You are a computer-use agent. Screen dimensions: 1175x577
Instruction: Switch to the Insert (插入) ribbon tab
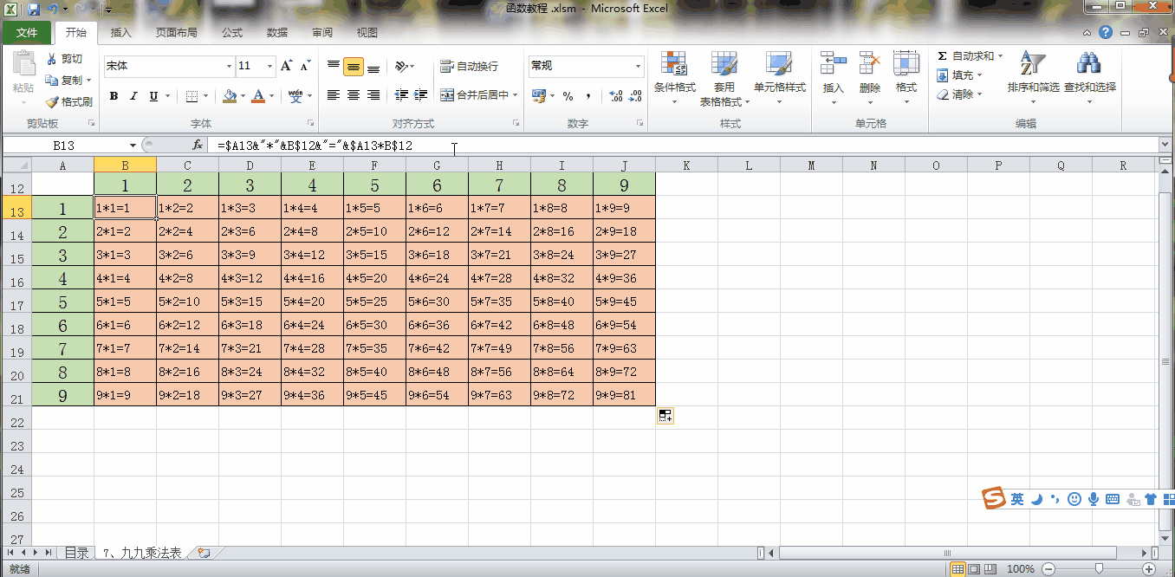click(121, 33)
